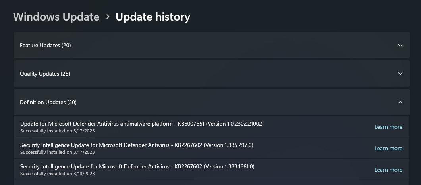Viewport: 421px width, 185px height.
Task: Click the Quality Updates down chevron
Action: 400,74
